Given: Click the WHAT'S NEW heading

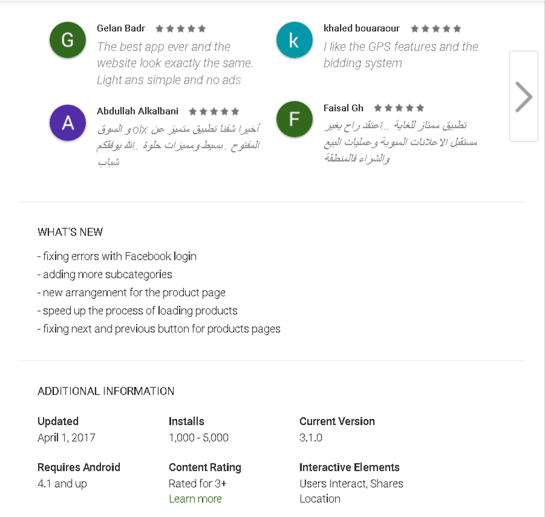Looking at the screenshot, I should [x=70, y=232].
